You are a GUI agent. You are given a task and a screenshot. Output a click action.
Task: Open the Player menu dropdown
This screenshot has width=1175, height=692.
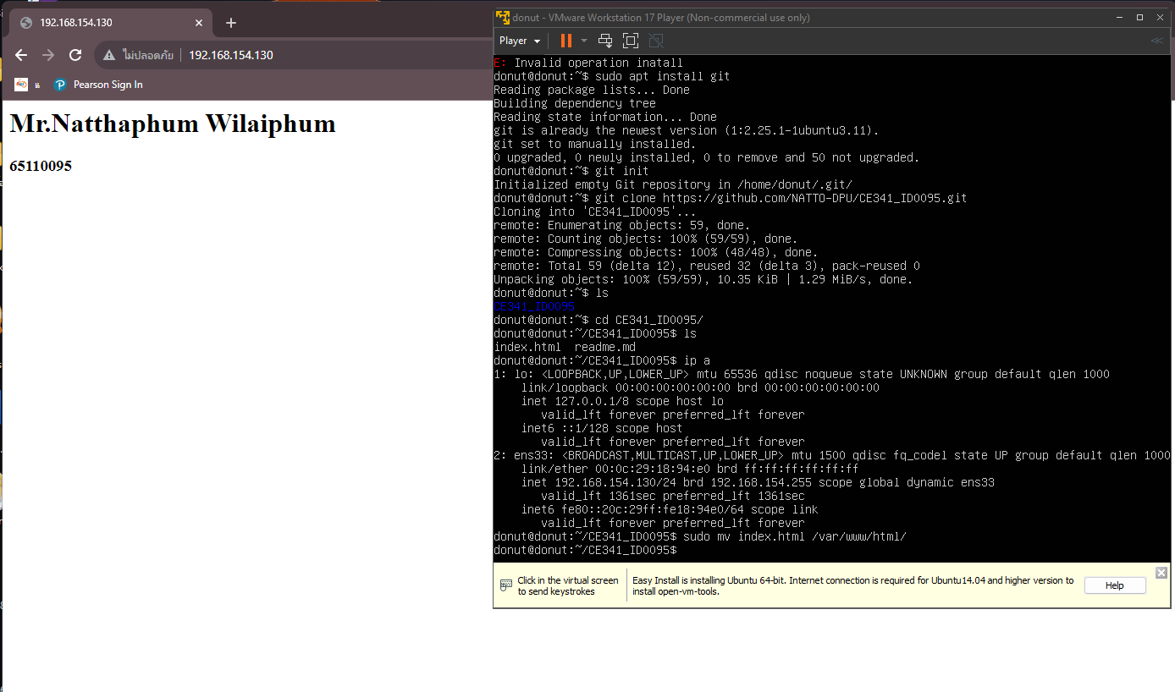point(519,40)
